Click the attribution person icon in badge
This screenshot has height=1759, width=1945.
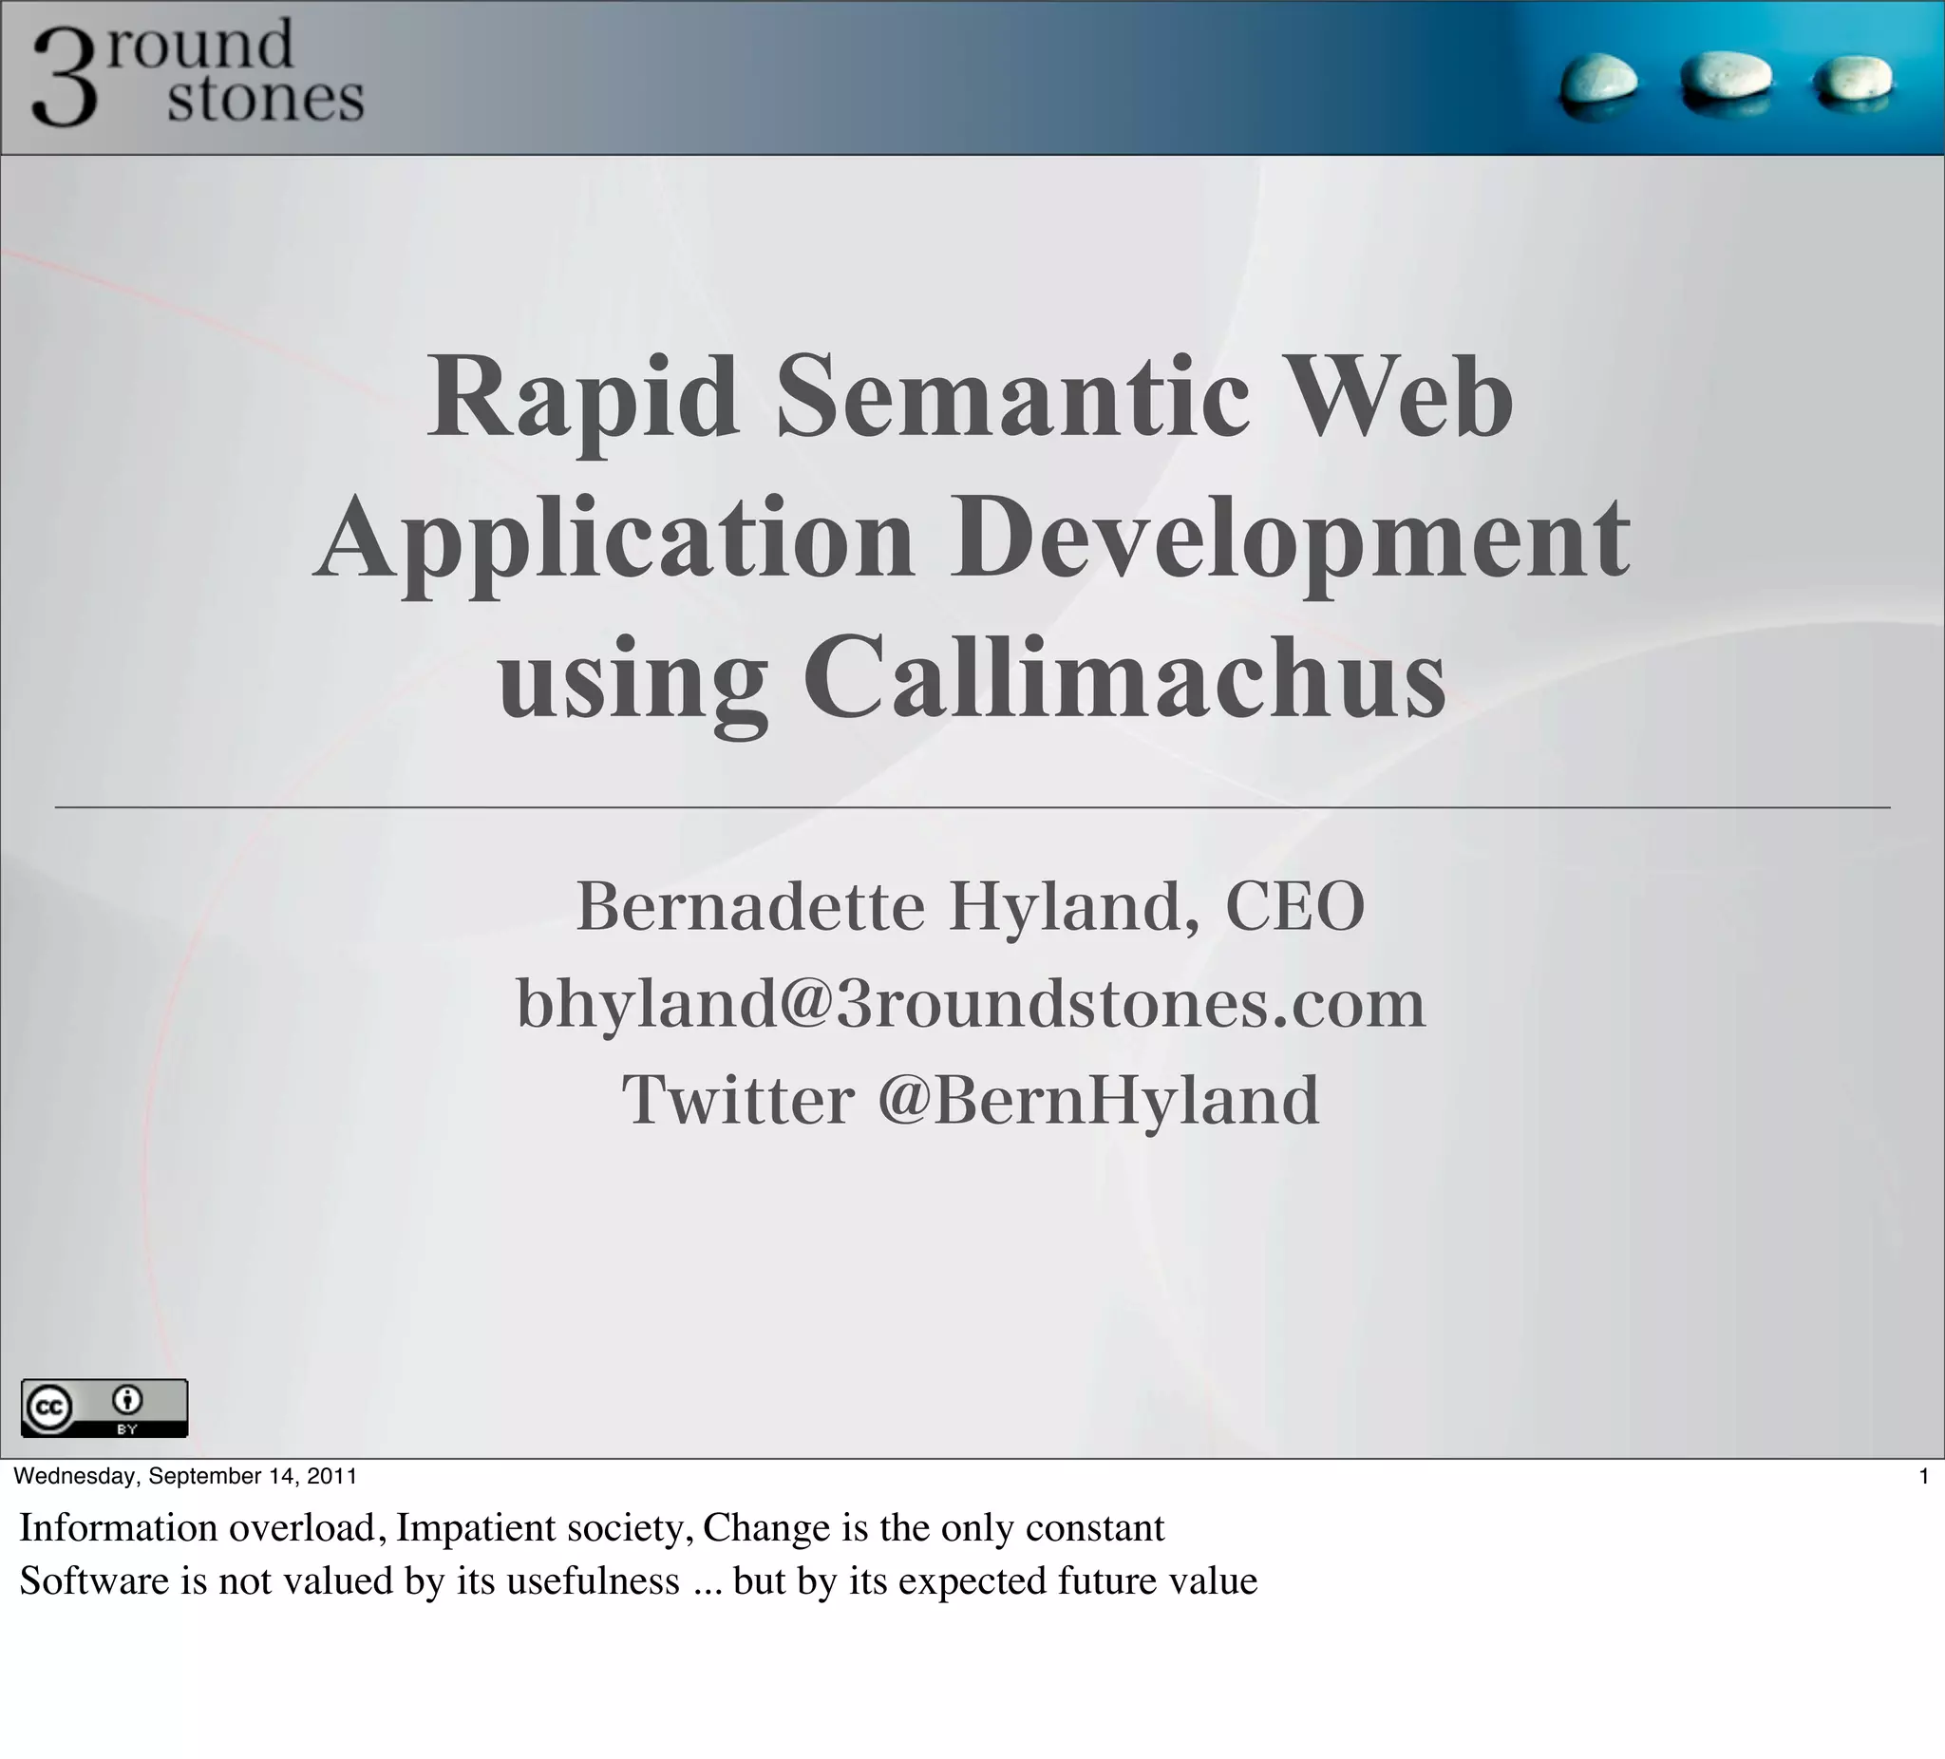(x=127, y=1399)
